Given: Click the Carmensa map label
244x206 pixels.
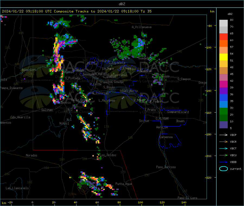Looking at the screenshot, I should point(166,137).
